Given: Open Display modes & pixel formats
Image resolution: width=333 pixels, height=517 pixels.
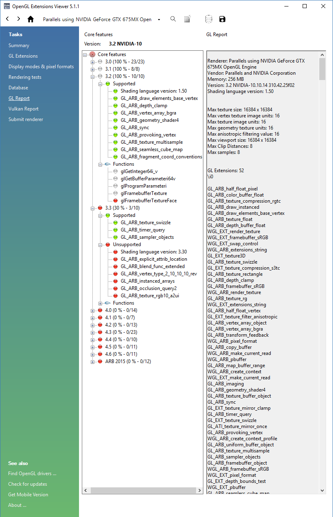Looking at the screenshot, I should (41, 67).
